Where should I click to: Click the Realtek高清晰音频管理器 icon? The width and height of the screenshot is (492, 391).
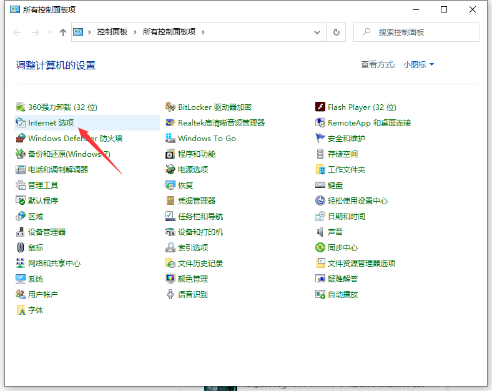pos(170,123)
